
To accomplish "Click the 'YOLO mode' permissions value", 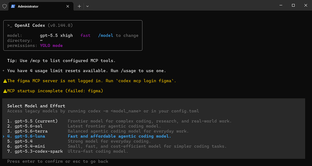I will pyautogui.click(x=51, y=46).
